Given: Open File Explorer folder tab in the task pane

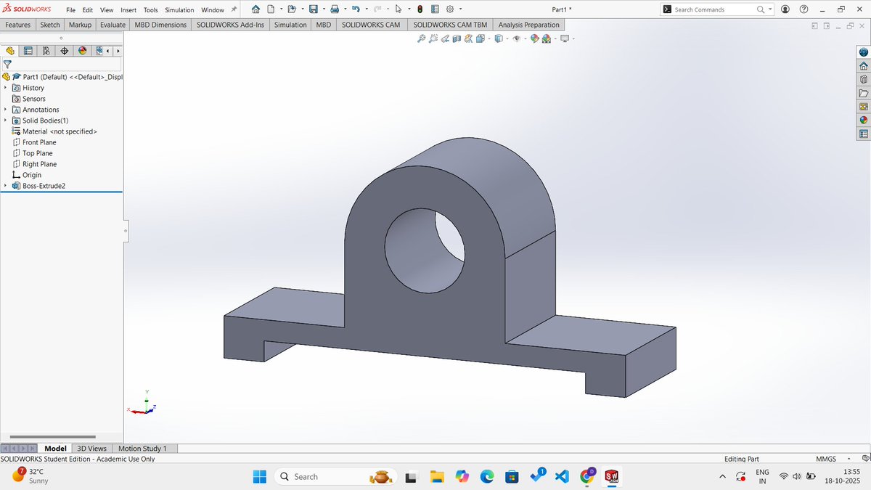Looking at the screenshot, I should [863, 93].
